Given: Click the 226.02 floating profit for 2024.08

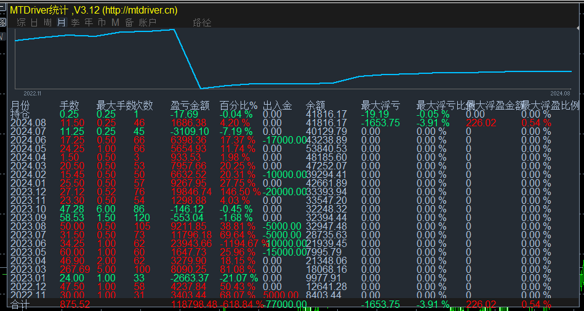Looking at the screenshot, I should [x=481, y=123].
